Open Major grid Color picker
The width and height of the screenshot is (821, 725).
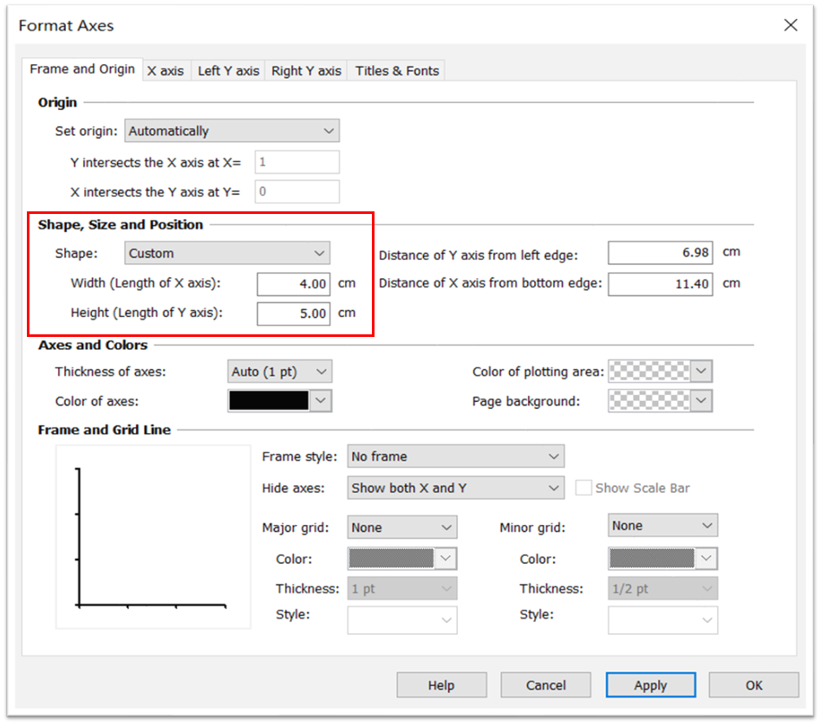[x=402, y=559]
